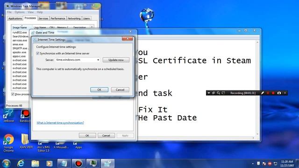
Task: Take a screenshot with the camera icon
Action: coord(279,93)
